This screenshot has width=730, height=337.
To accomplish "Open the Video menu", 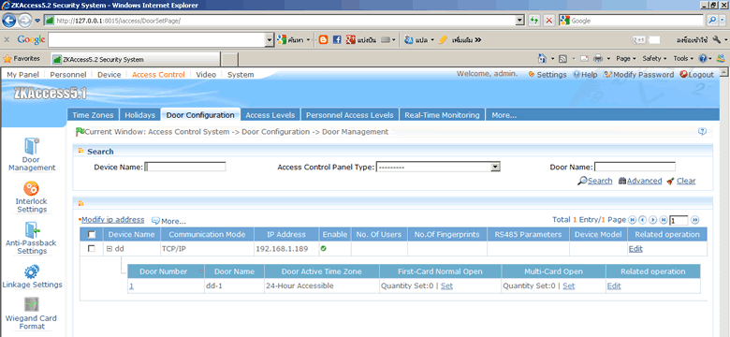I will tap(206, 75).
